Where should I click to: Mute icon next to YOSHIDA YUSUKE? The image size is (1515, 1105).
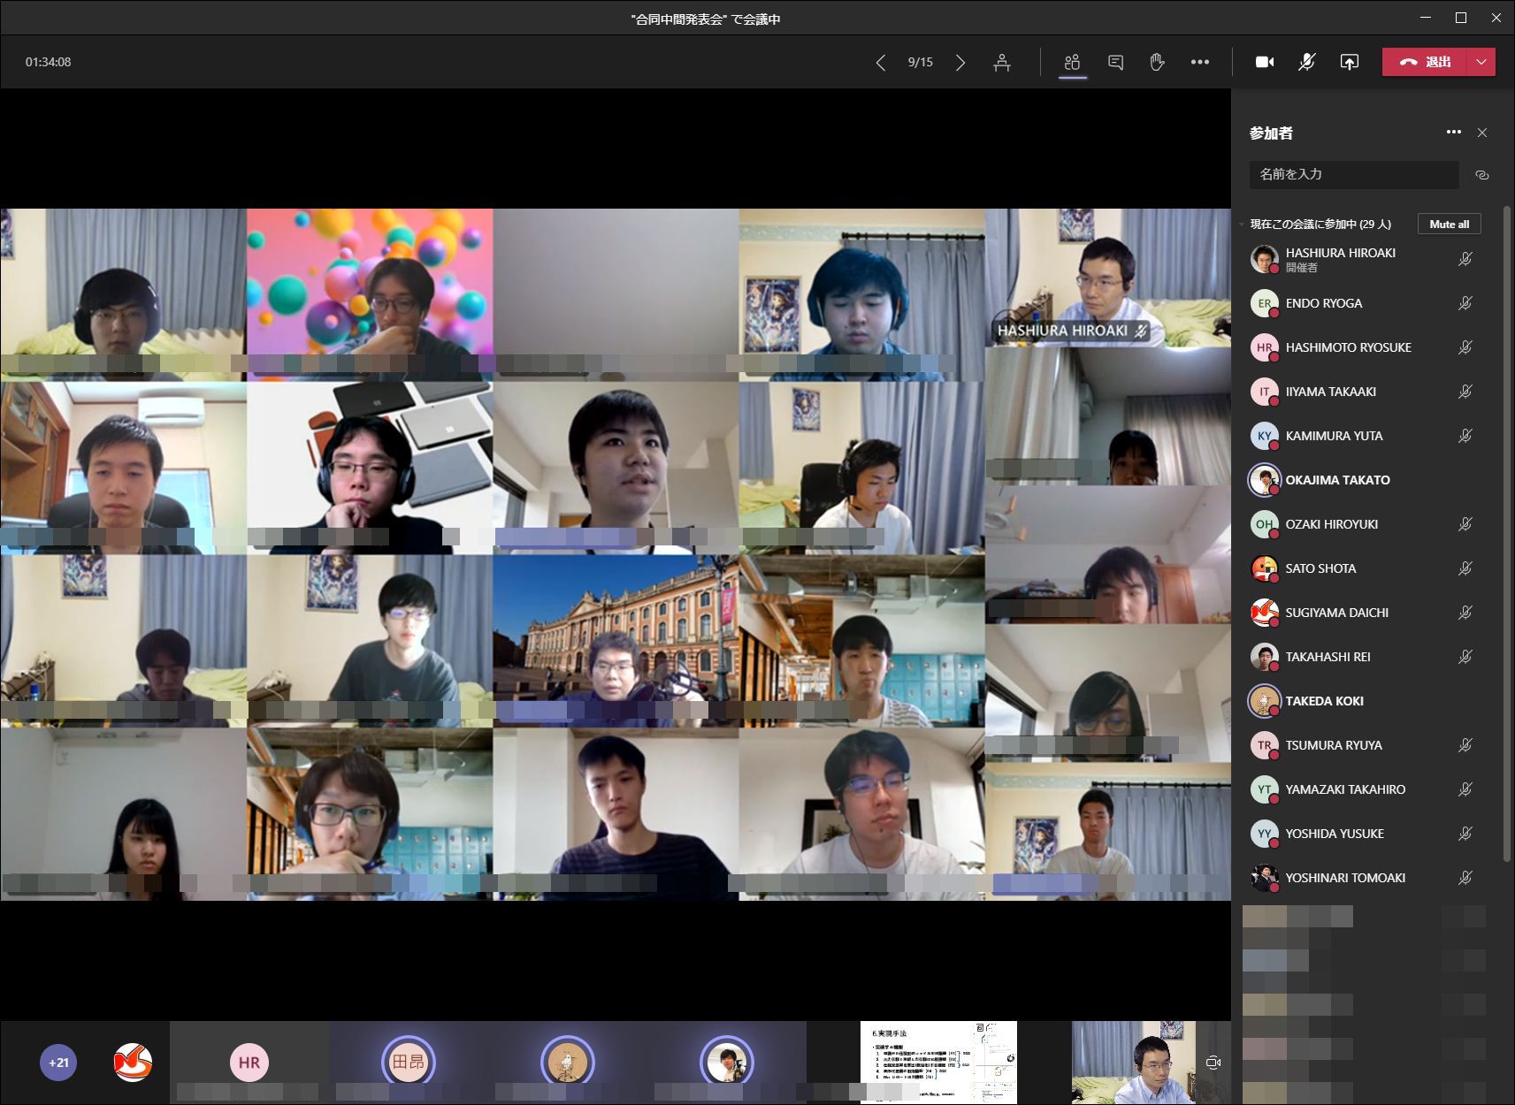click(1465, 834)
